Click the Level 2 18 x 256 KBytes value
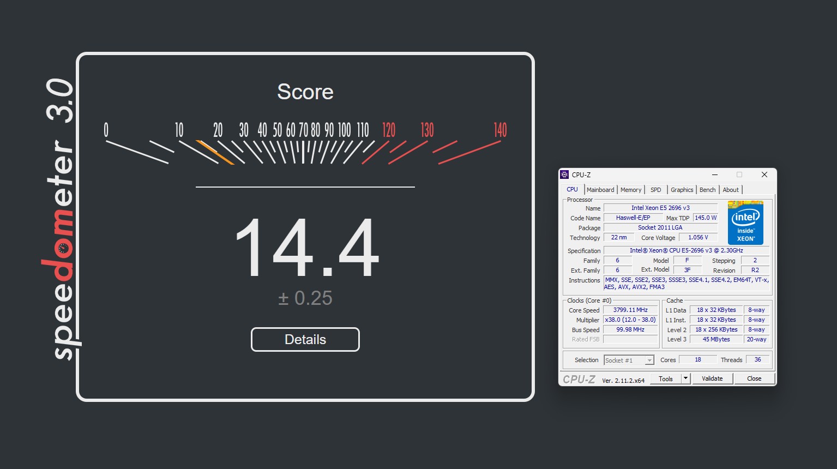The width and height of the screenshot is (837, 469). [x=716, y=329]
